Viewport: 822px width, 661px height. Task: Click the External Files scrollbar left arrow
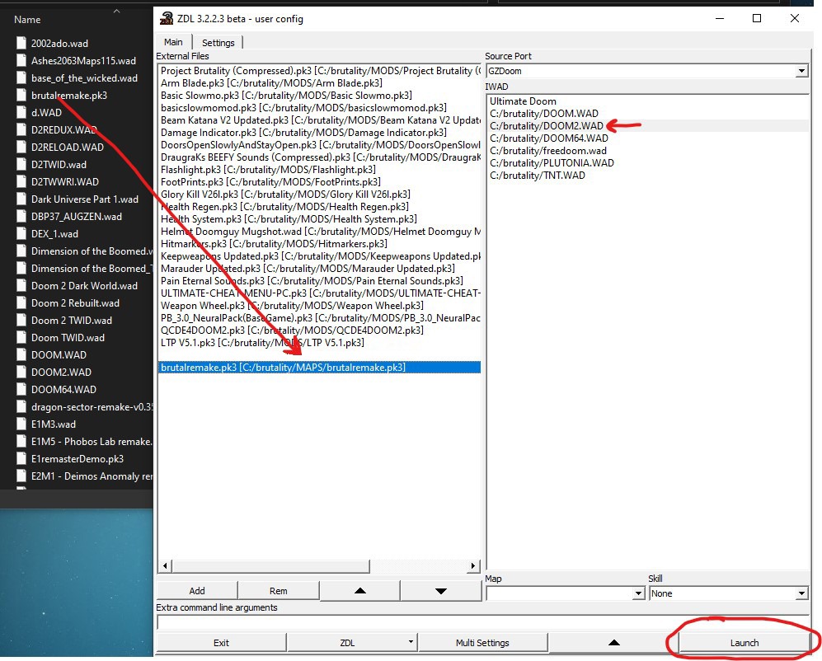165,566
